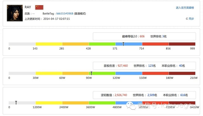Open the 进入官方英雄榜 link
The image size is (203, 116).
(185, 8)
